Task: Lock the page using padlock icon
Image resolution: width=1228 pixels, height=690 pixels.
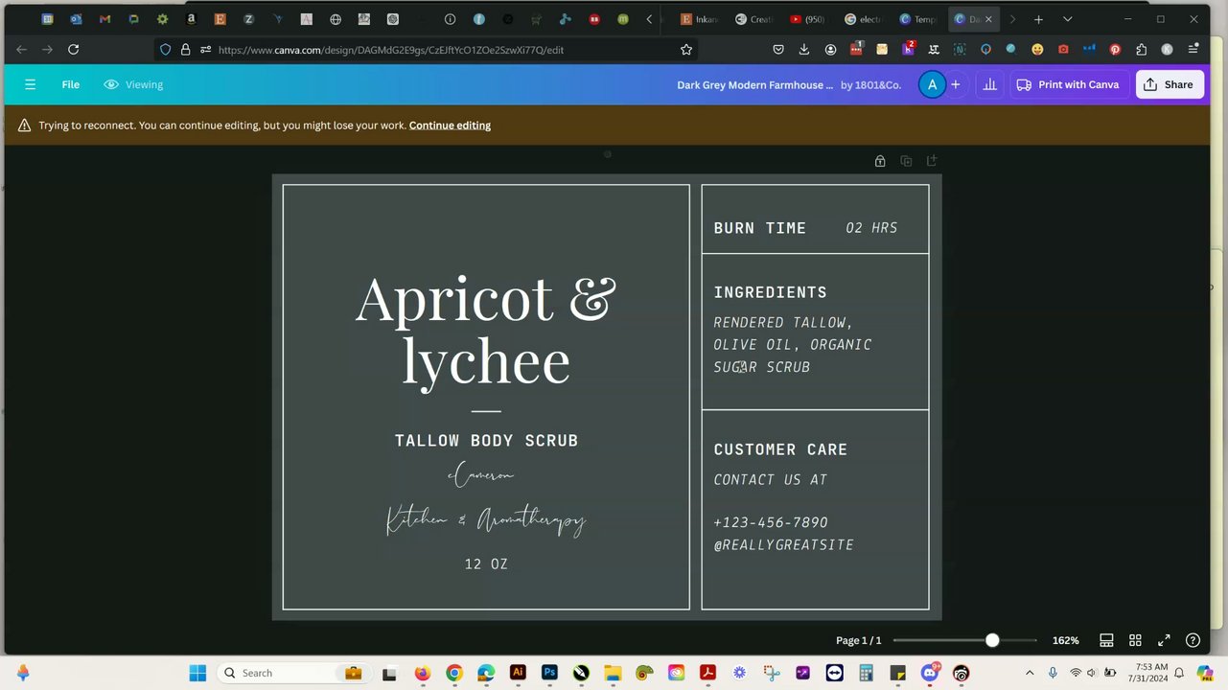Action: point(880,161)
